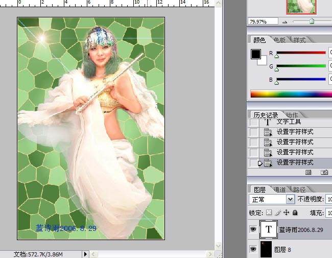Click the navigator preview thumbnail
The height and width of the screenshot is (258, 332).
(x=301, y=7)
